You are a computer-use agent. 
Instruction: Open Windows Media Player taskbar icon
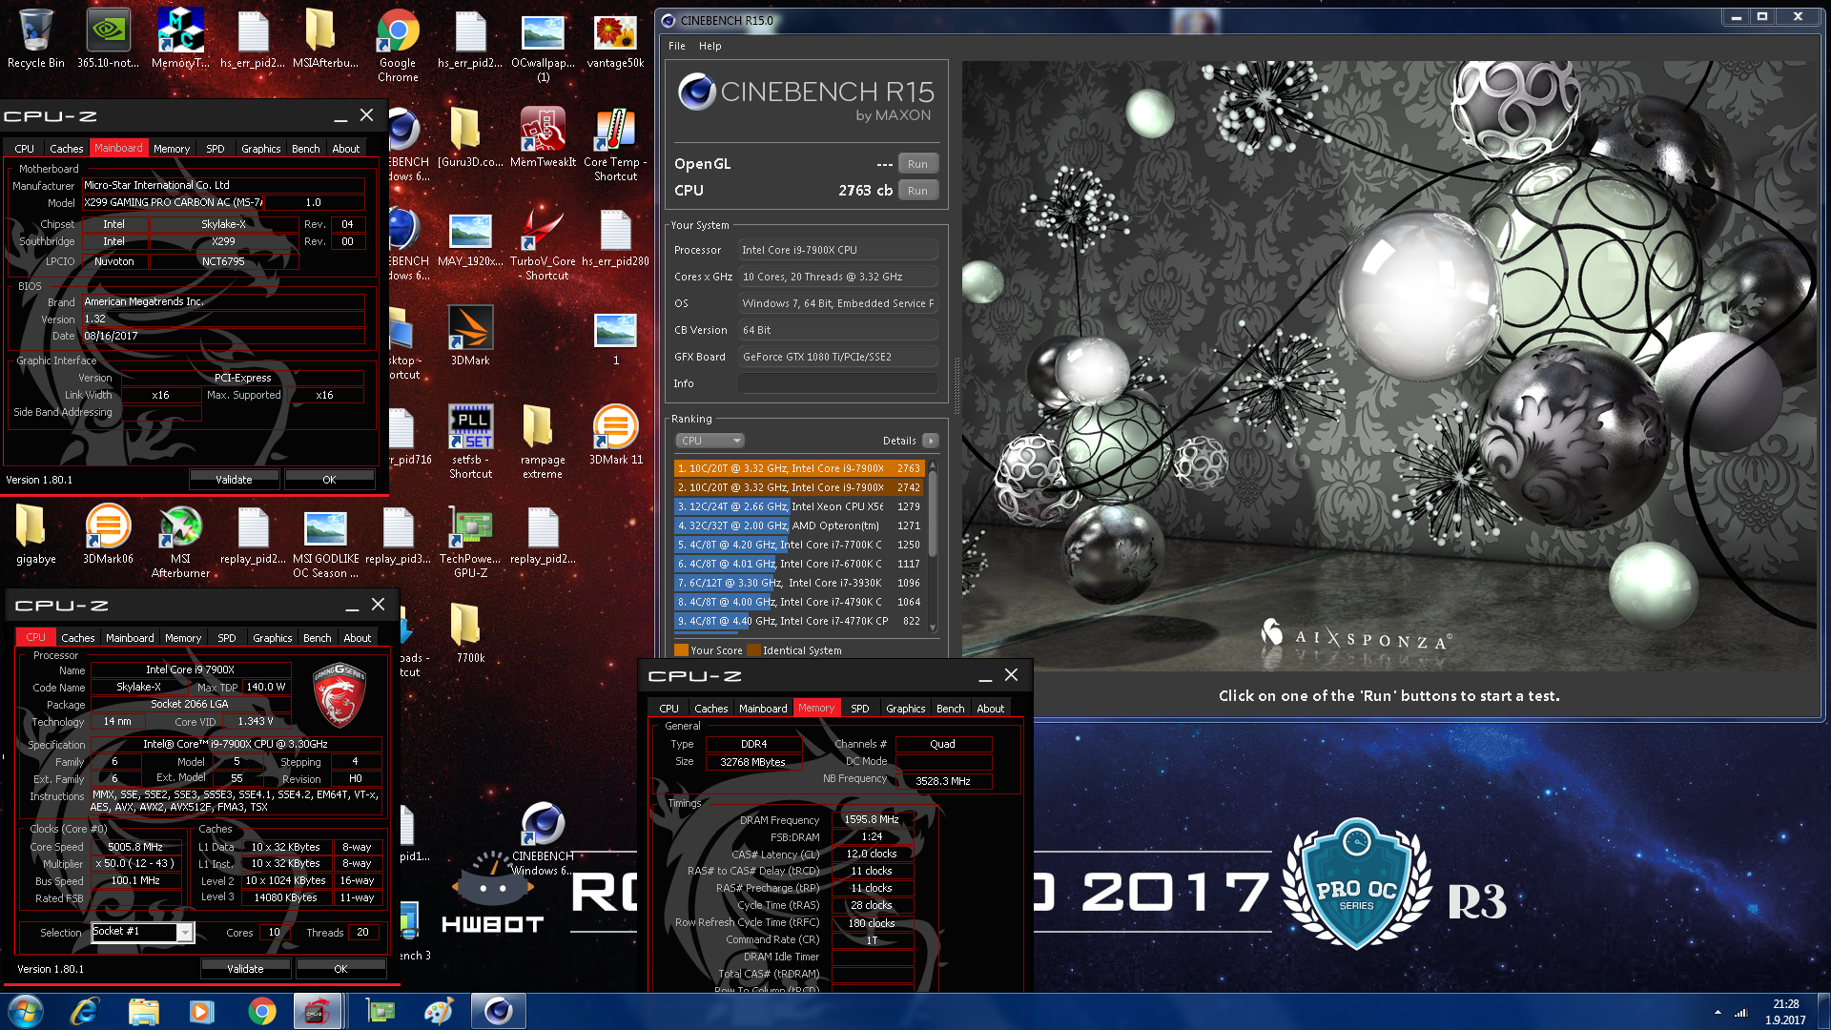[x=202, y=1011]
